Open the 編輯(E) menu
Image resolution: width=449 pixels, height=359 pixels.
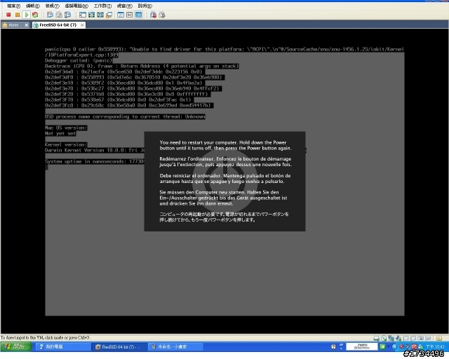33,6
